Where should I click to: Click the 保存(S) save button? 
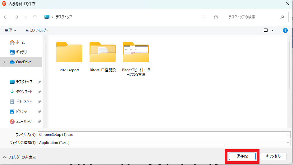pos(242,156)
